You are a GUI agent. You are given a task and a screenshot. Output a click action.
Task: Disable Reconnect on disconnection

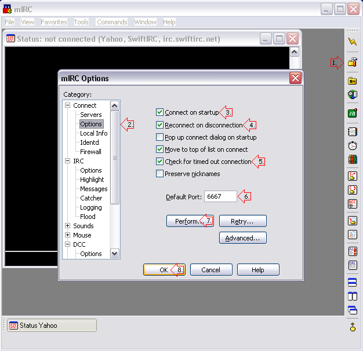point(159,125)
